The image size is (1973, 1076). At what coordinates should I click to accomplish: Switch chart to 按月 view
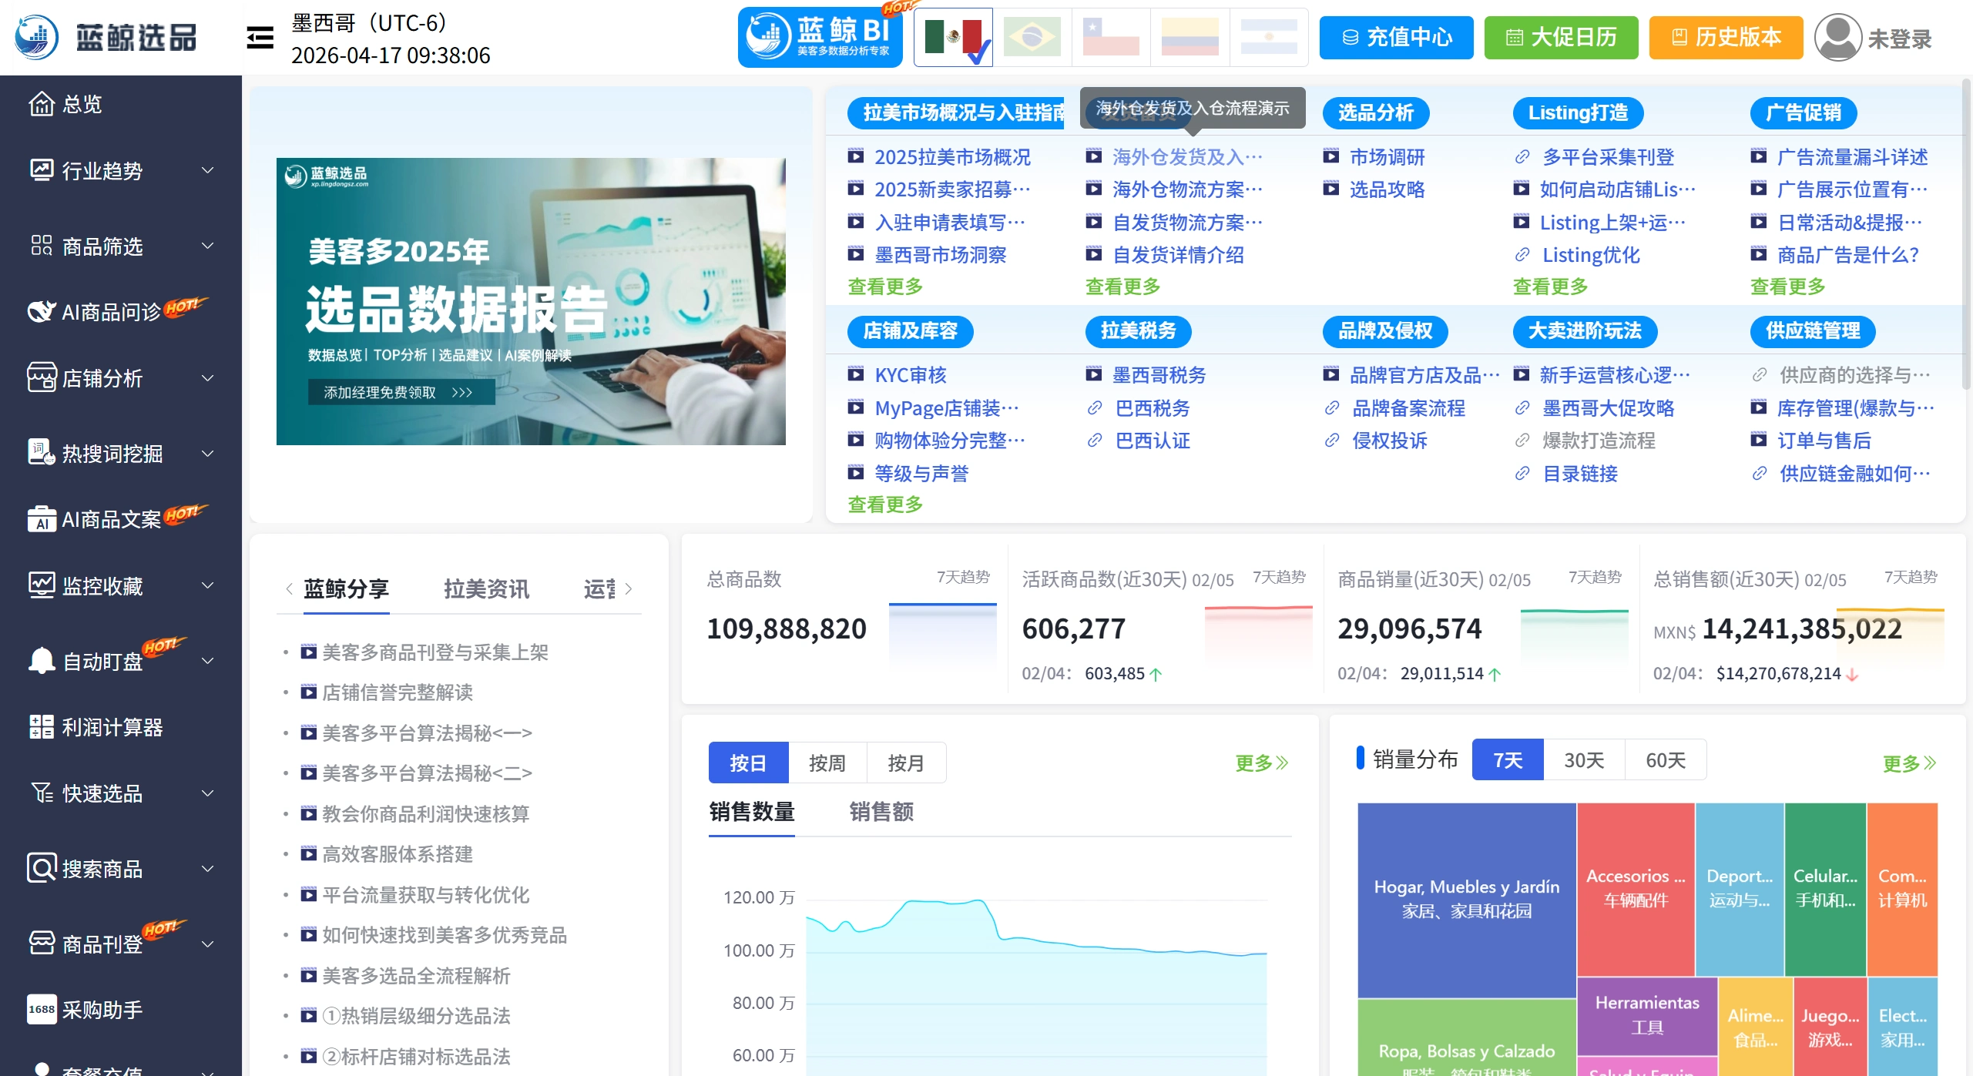906,763
